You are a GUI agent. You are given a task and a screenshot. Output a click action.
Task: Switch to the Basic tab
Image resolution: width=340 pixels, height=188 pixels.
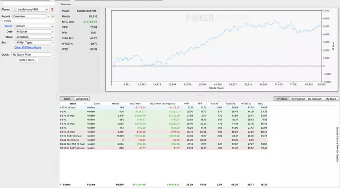coord(67,99)
